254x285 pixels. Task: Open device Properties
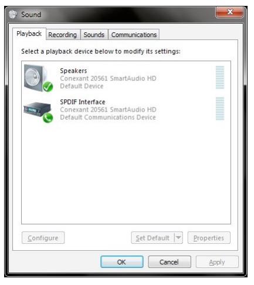(209, 238)
